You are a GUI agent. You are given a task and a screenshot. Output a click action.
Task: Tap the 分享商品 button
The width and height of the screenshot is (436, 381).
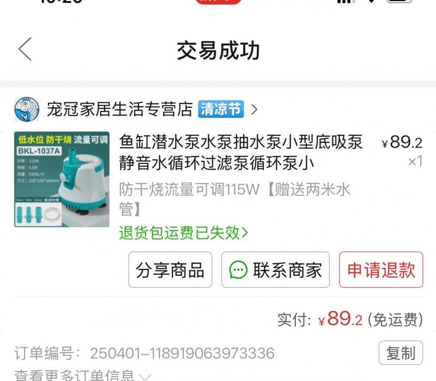(x=170, y=270)
